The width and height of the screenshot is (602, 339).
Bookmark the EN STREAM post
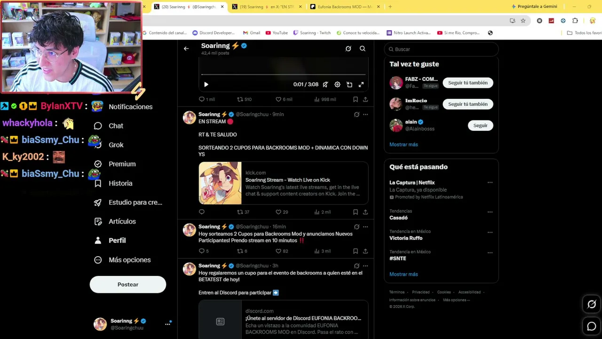[x=356, y=212]
